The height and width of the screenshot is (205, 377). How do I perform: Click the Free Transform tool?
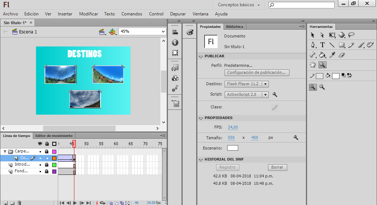click(332, 35)
